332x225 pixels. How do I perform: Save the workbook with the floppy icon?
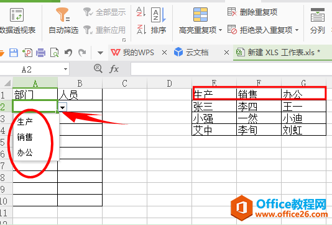coord(14,53)
